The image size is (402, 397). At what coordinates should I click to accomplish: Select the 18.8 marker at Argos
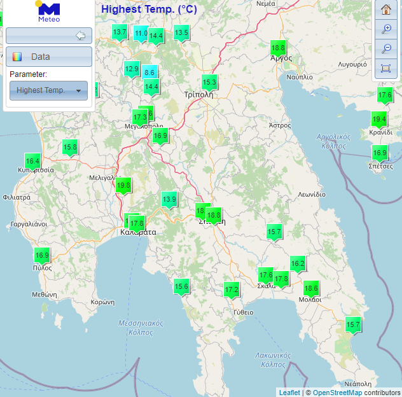(x=278, y=49)
